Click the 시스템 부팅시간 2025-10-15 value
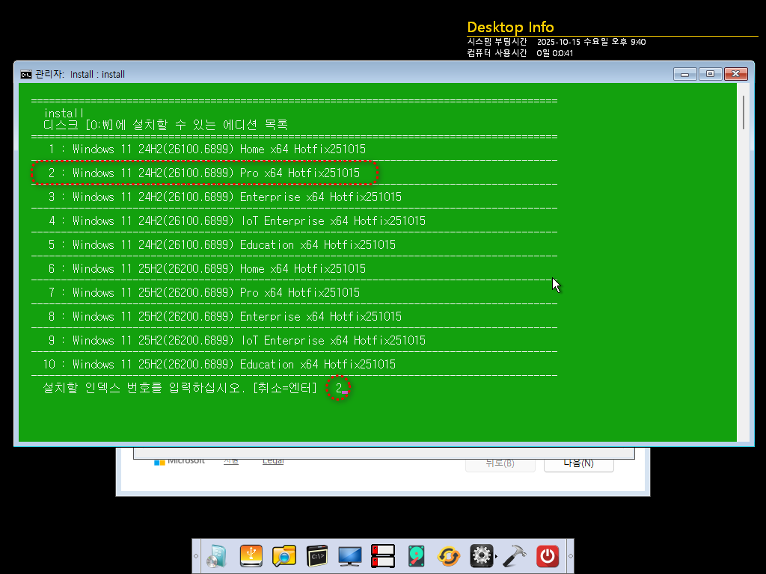 [x=591, y=42]
